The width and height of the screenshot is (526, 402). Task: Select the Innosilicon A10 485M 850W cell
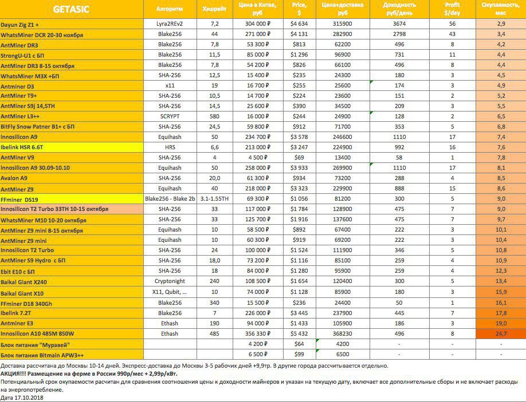(72, 334)
